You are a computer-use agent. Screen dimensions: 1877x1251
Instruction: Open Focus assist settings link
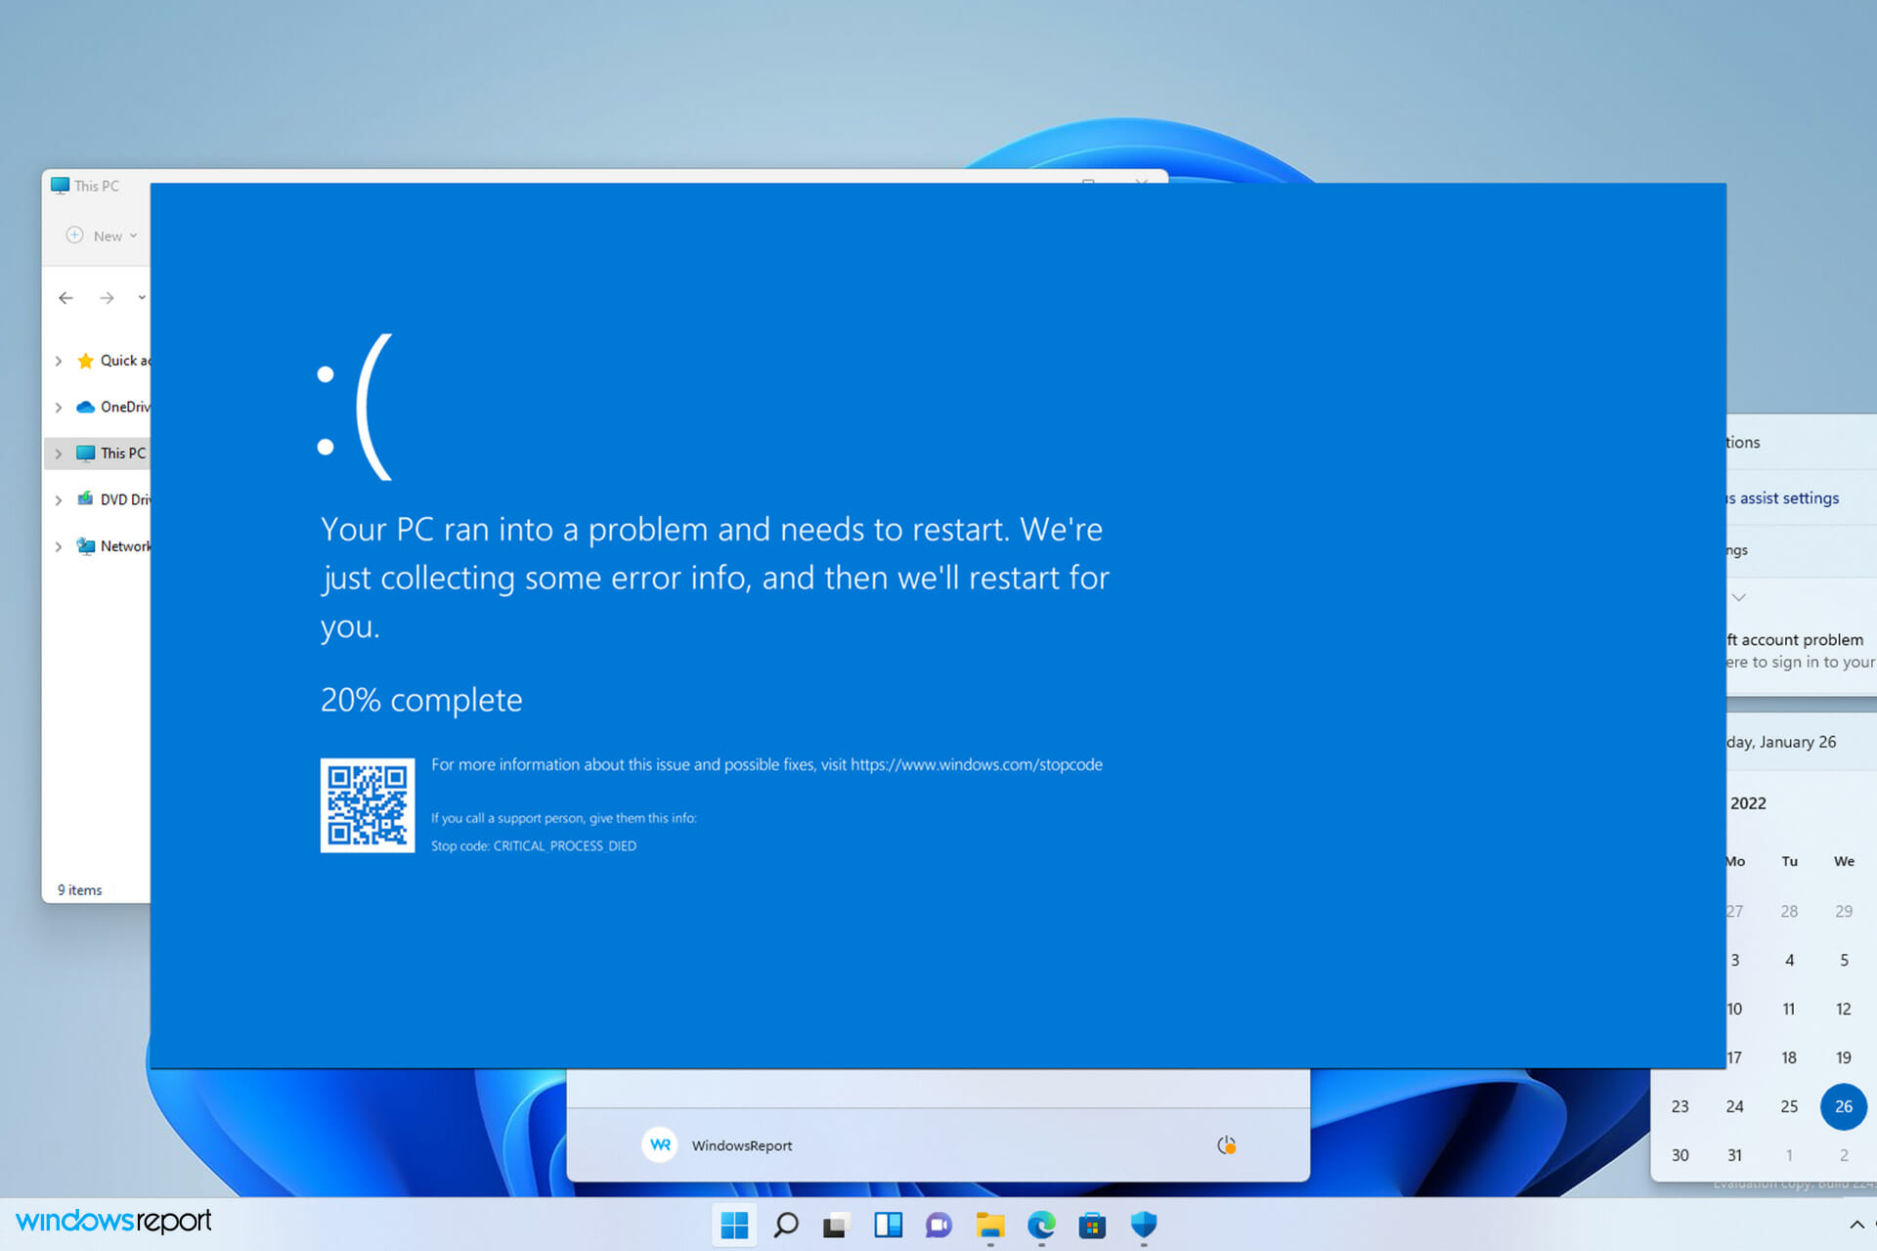pyautogui.click(x=1782, y=498)
